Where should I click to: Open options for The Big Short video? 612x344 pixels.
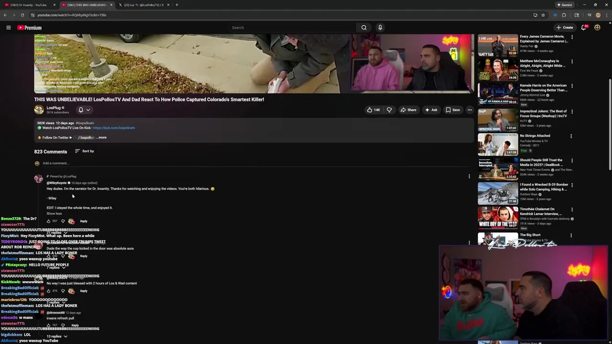click(x=571, y=235)
